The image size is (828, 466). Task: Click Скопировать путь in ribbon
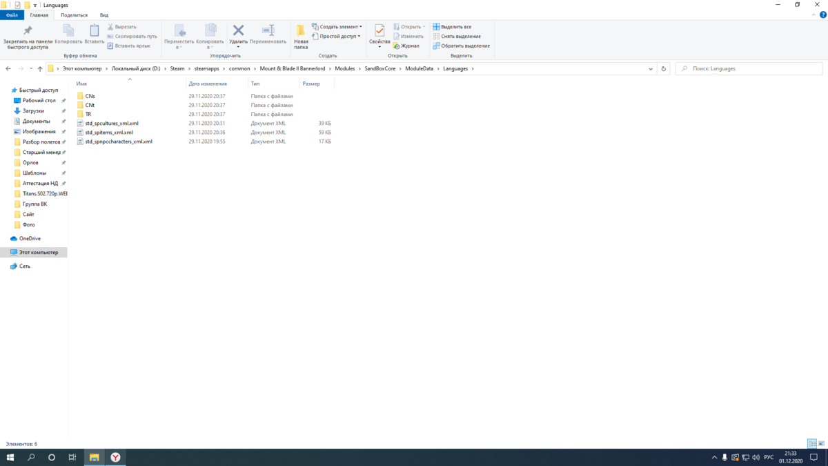pos(132,36)
